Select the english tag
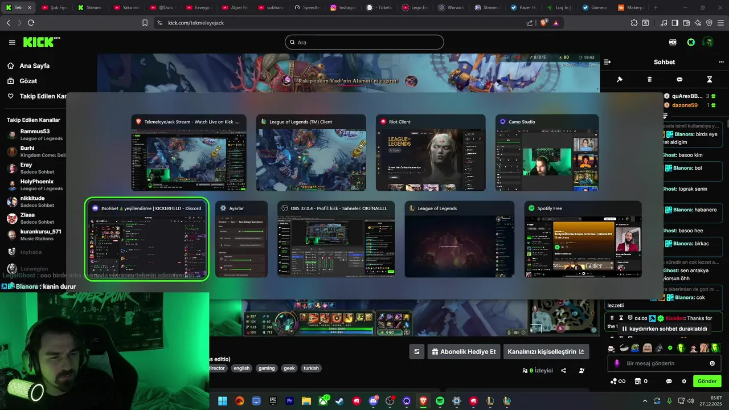 (x=241, y=368)
